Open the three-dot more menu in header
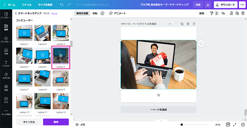Image resolution: width=247 pixels, height=128 pixels. click(242, 5)
